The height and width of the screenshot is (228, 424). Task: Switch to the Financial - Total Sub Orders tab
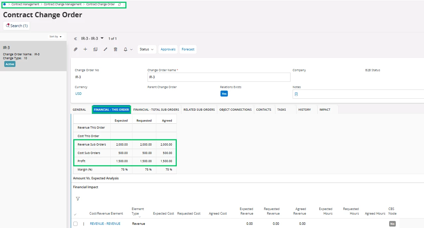(156, 110)
